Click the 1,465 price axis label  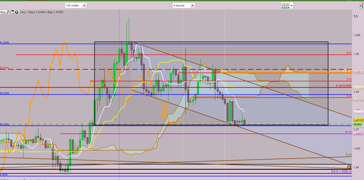pos(357,148)
